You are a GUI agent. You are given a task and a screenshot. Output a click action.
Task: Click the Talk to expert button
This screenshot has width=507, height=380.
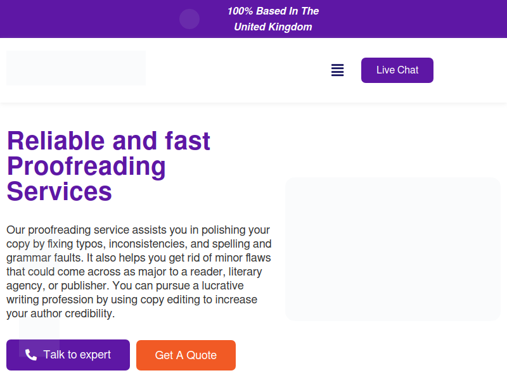coord(68,355)
